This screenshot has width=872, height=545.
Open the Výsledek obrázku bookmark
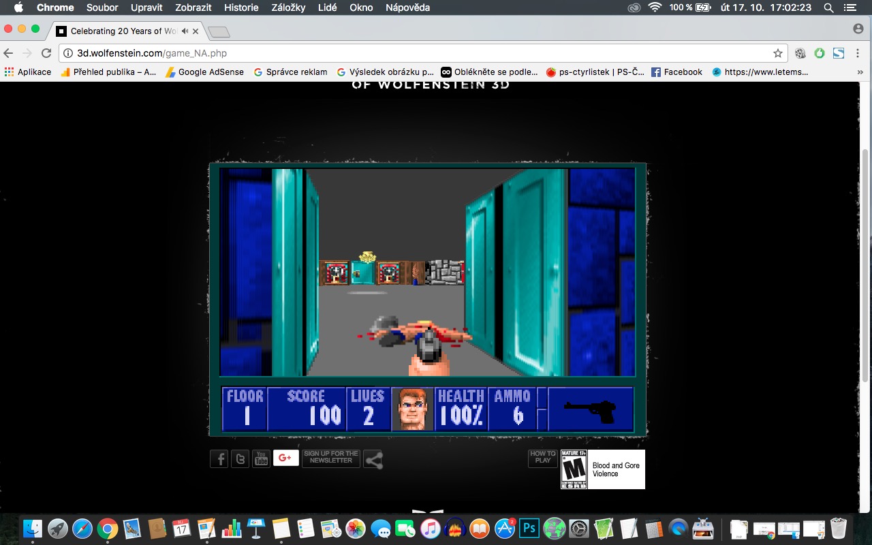(385, 72)
